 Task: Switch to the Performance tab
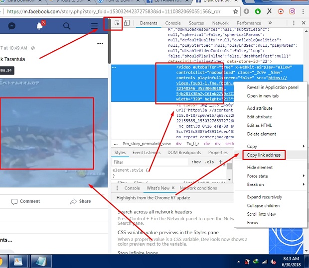(x=249, y=23)
